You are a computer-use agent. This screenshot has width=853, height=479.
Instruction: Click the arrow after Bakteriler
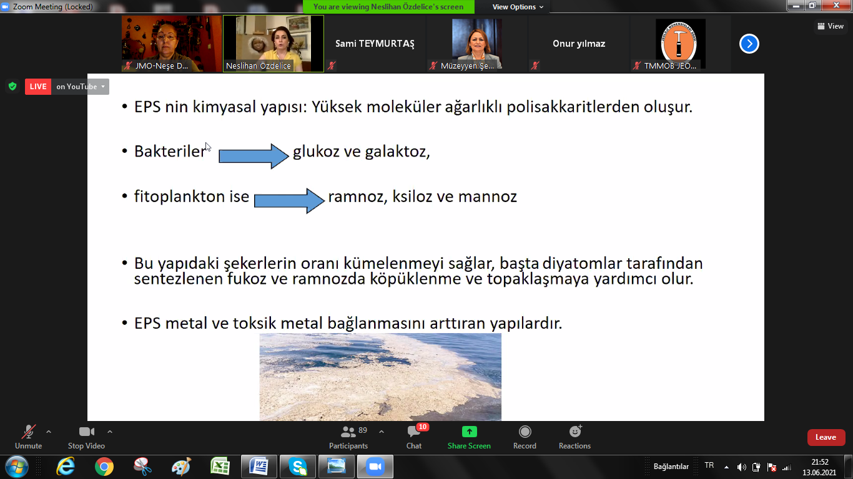(254, 155)
